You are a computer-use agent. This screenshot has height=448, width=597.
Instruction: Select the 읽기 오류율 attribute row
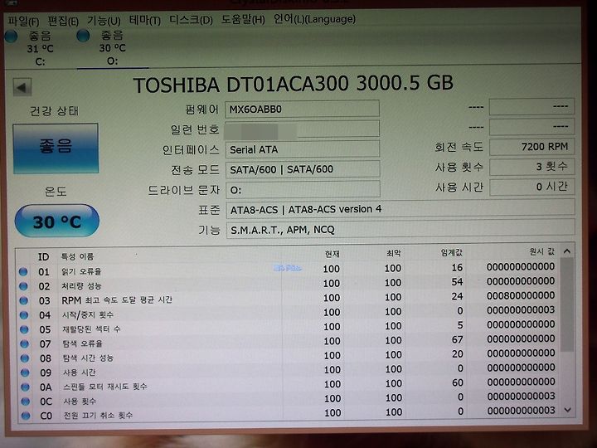288,270
